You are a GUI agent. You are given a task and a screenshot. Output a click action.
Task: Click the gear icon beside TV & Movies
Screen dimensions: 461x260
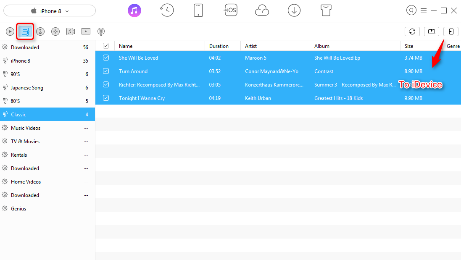pos(5,141)
